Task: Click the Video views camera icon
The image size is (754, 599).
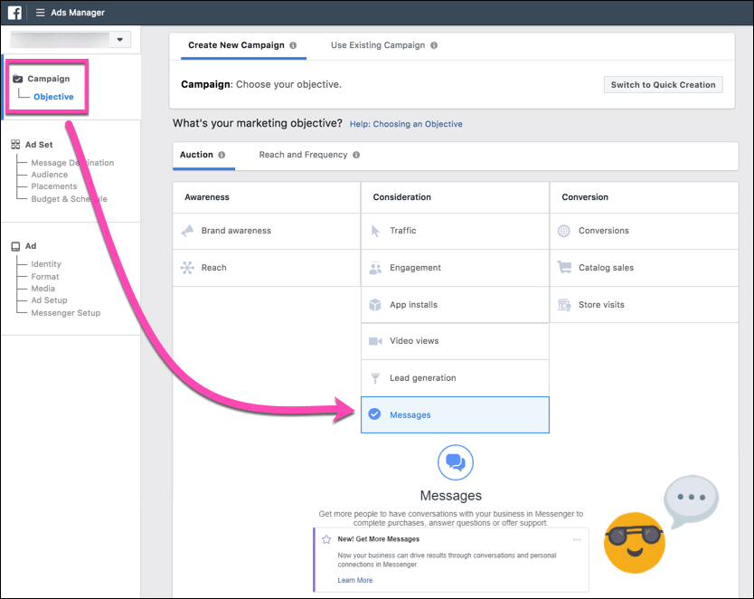Action: [x=375, y=341]
